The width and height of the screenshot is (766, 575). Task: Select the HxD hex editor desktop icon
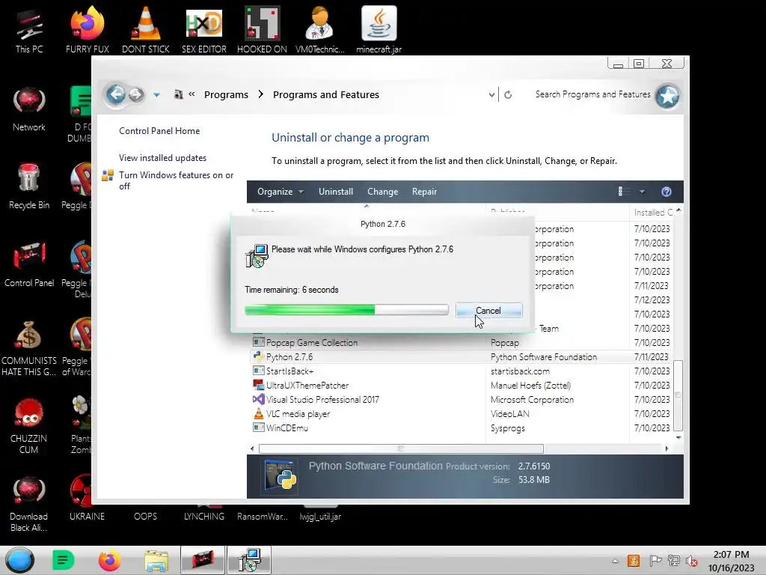pos(203,30)
